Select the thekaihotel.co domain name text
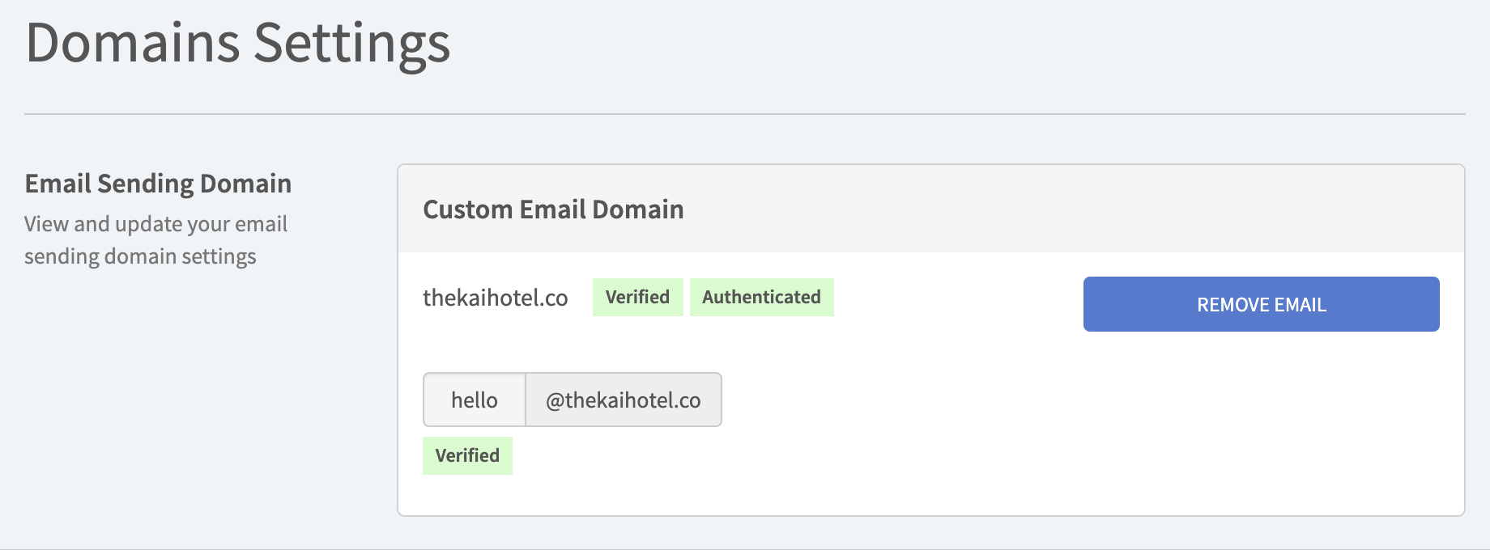Viewport: 1490px width, 550px height. tap(495, 298)
